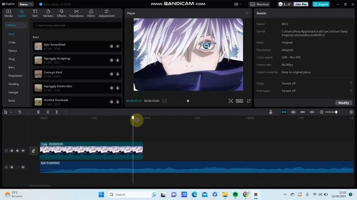Select the Hangat music category
The image size is (357, 200).
click(x=13, y=92)
